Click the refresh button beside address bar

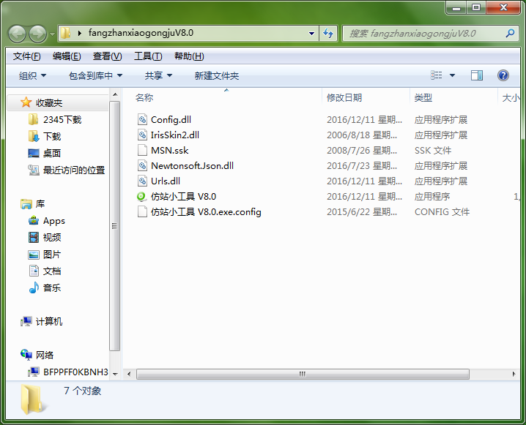point(329,34)
